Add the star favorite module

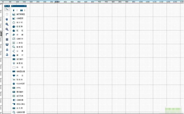(x=18, y=35)
